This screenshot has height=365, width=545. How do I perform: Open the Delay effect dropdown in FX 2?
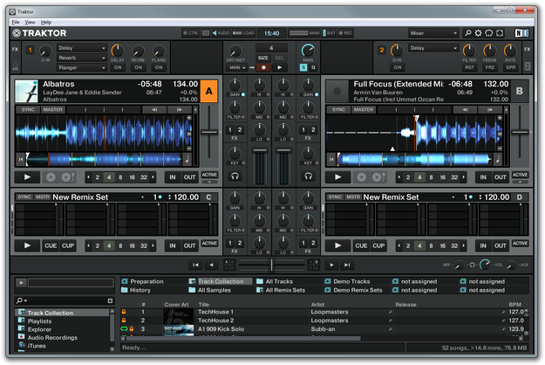tap(433, 48)
